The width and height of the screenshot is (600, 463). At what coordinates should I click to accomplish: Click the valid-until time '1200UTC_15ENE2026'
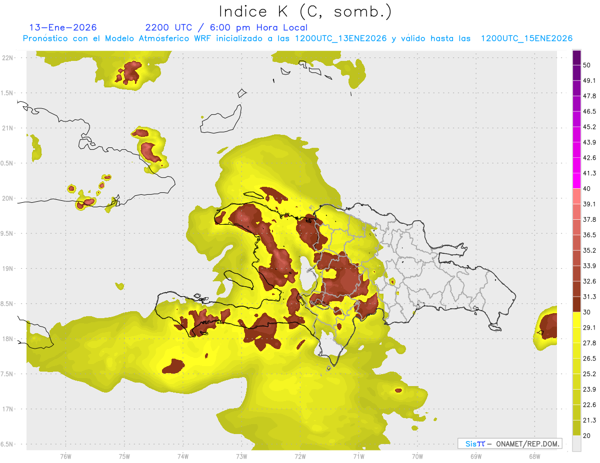pos(526,38)
